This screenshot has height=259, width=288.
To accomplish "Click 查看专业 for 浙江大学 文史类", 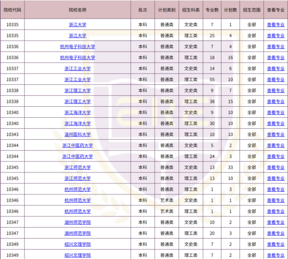I will tap(276, 24).
